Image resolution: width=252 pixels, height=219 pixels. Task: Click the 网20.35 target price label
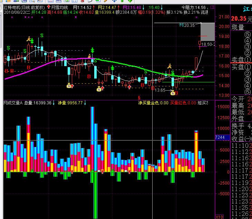point(187,25)
